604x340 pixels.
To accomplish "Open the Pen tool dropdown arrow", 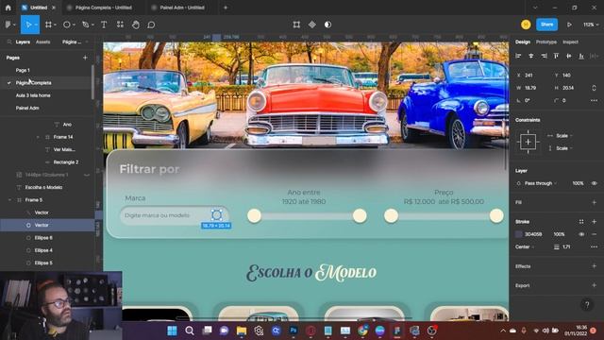I will (x=92, y=25).
